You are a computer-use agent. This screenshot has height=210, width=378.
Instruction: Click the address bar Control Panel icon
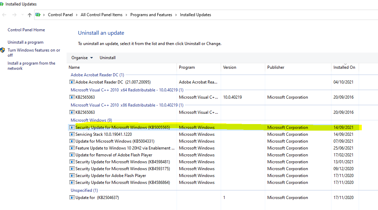click(38, 15)
